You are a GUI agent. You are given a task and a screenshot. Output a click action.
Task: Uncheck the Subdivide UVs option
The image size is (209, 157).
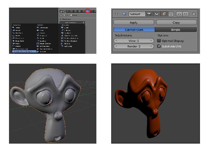159,46
